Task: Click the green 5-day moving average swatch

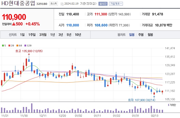Action: [x=3, y=46]
